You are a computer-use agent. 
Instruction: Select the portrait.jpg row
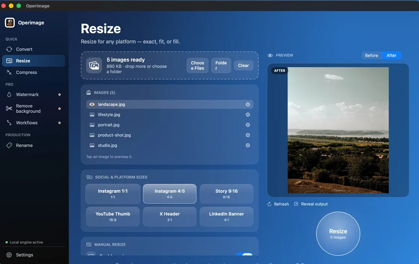pyautogui.click(x=170, y=125)
